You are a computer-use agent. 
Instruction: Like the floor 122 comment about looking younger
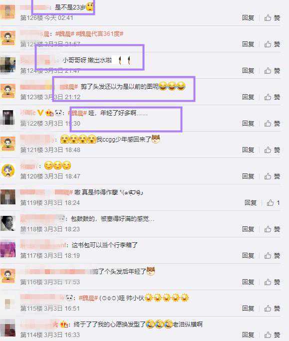pos(272,124)
